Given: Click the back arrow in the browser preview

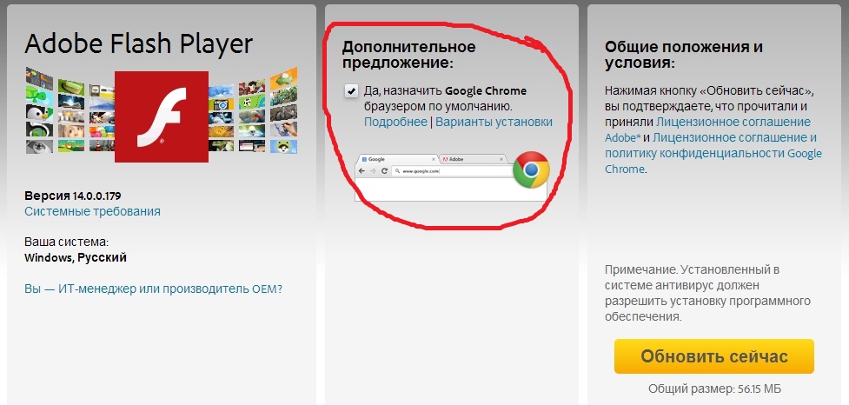Looking at the screenshot, I should [x=361, y=171].
